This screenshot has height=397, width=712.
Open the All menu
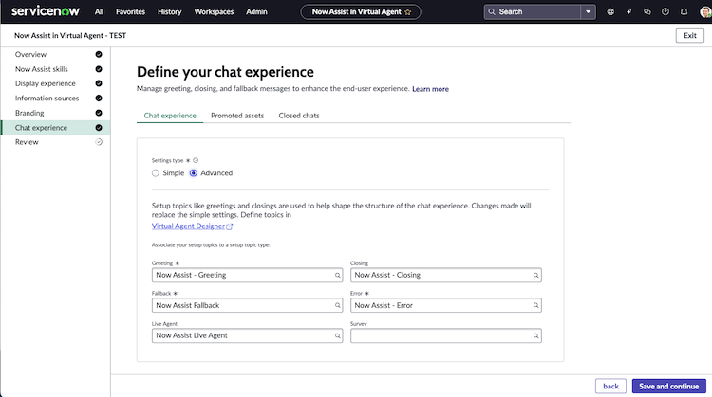tap(99, 11)
